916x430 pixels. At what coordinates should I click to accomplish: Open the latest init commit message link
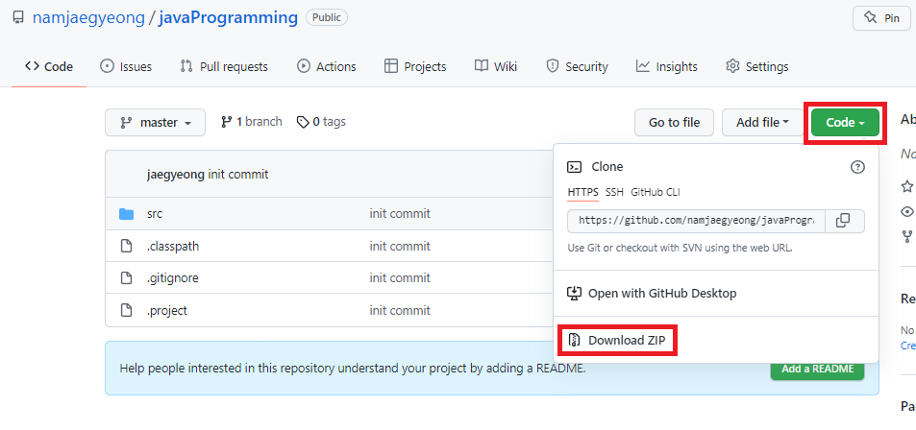[238, 175]
